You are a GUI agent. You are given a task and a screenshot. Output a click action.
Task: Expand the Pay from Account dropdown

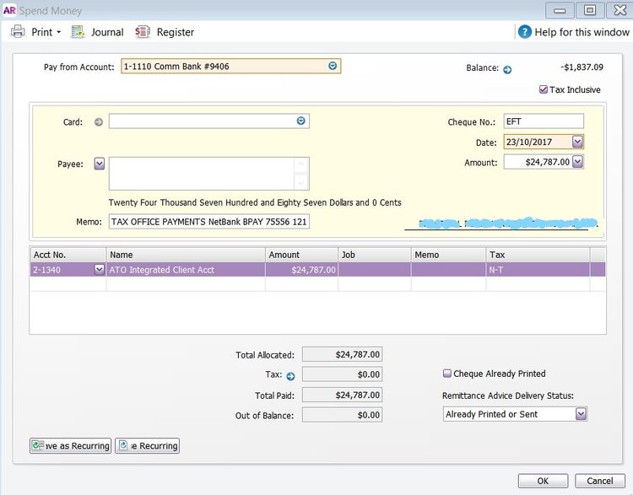(332, 66)
